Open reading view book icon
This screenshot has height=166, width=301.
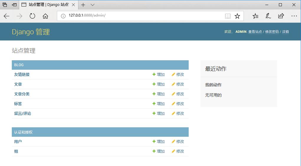(x=228, y=16)
